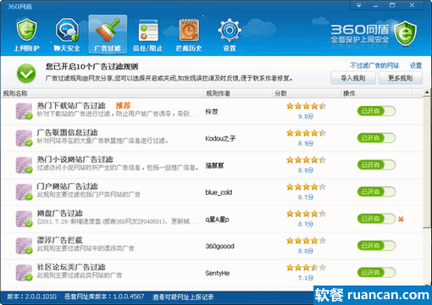Select the author name blue_cold
This screenshot has height=305, width=432.
pos(219,192)
